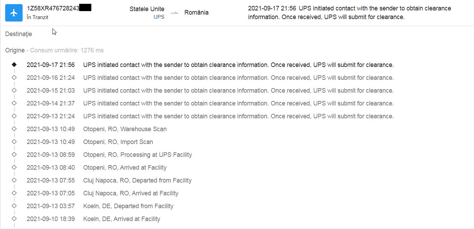474x229 pixels.
Task: Click the Statele Unite origin country
Action: tap(147, 9)
